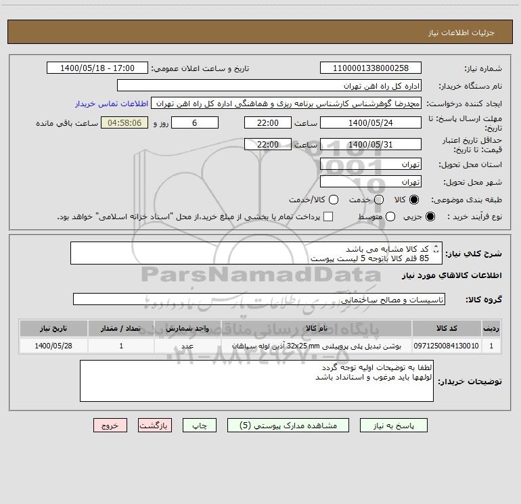Click the پاسخ به نیاز button
Viewport: 521px width, 504px height.
pos(393,426)
